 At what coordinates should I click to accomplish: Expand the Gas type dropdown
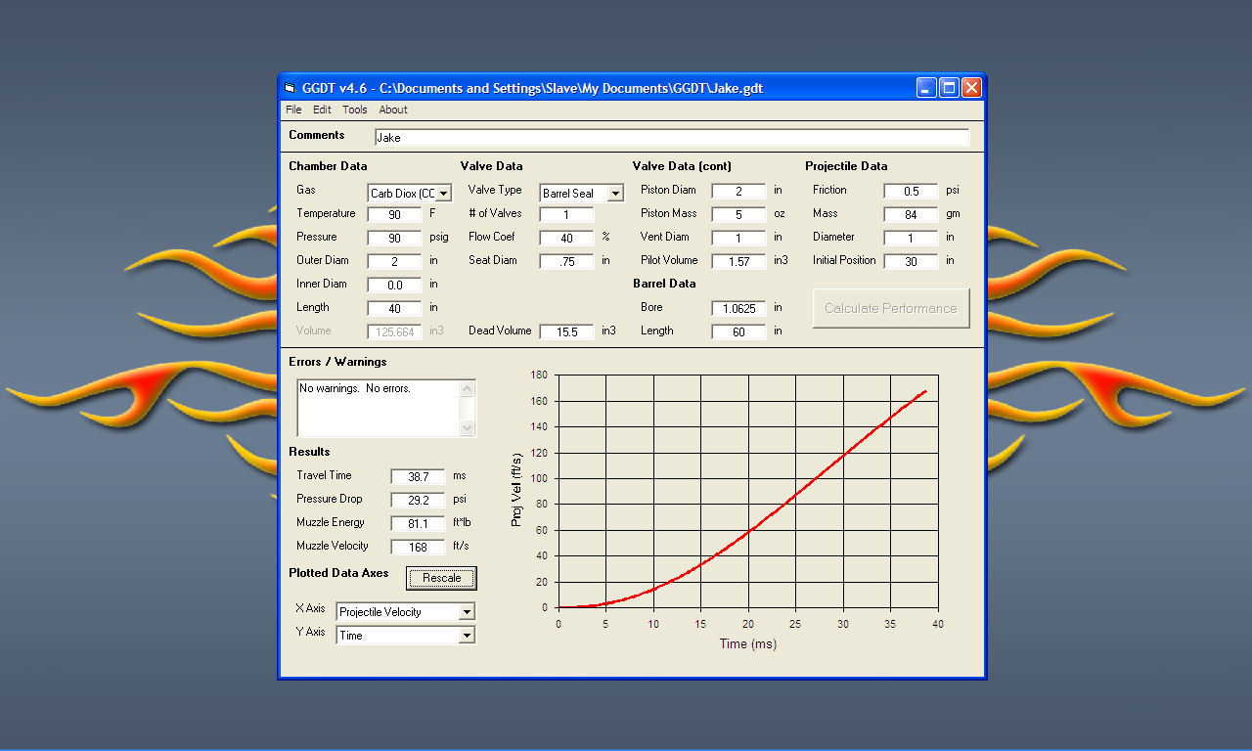pyautogui.click(x=443, y=194)
